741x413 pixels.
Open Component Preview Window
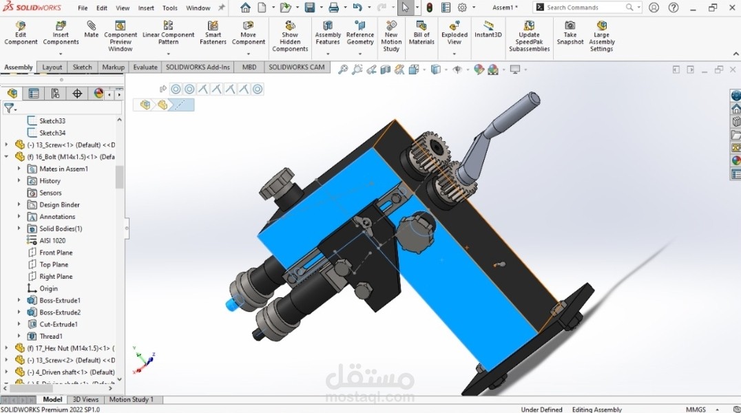click(121, 36)
